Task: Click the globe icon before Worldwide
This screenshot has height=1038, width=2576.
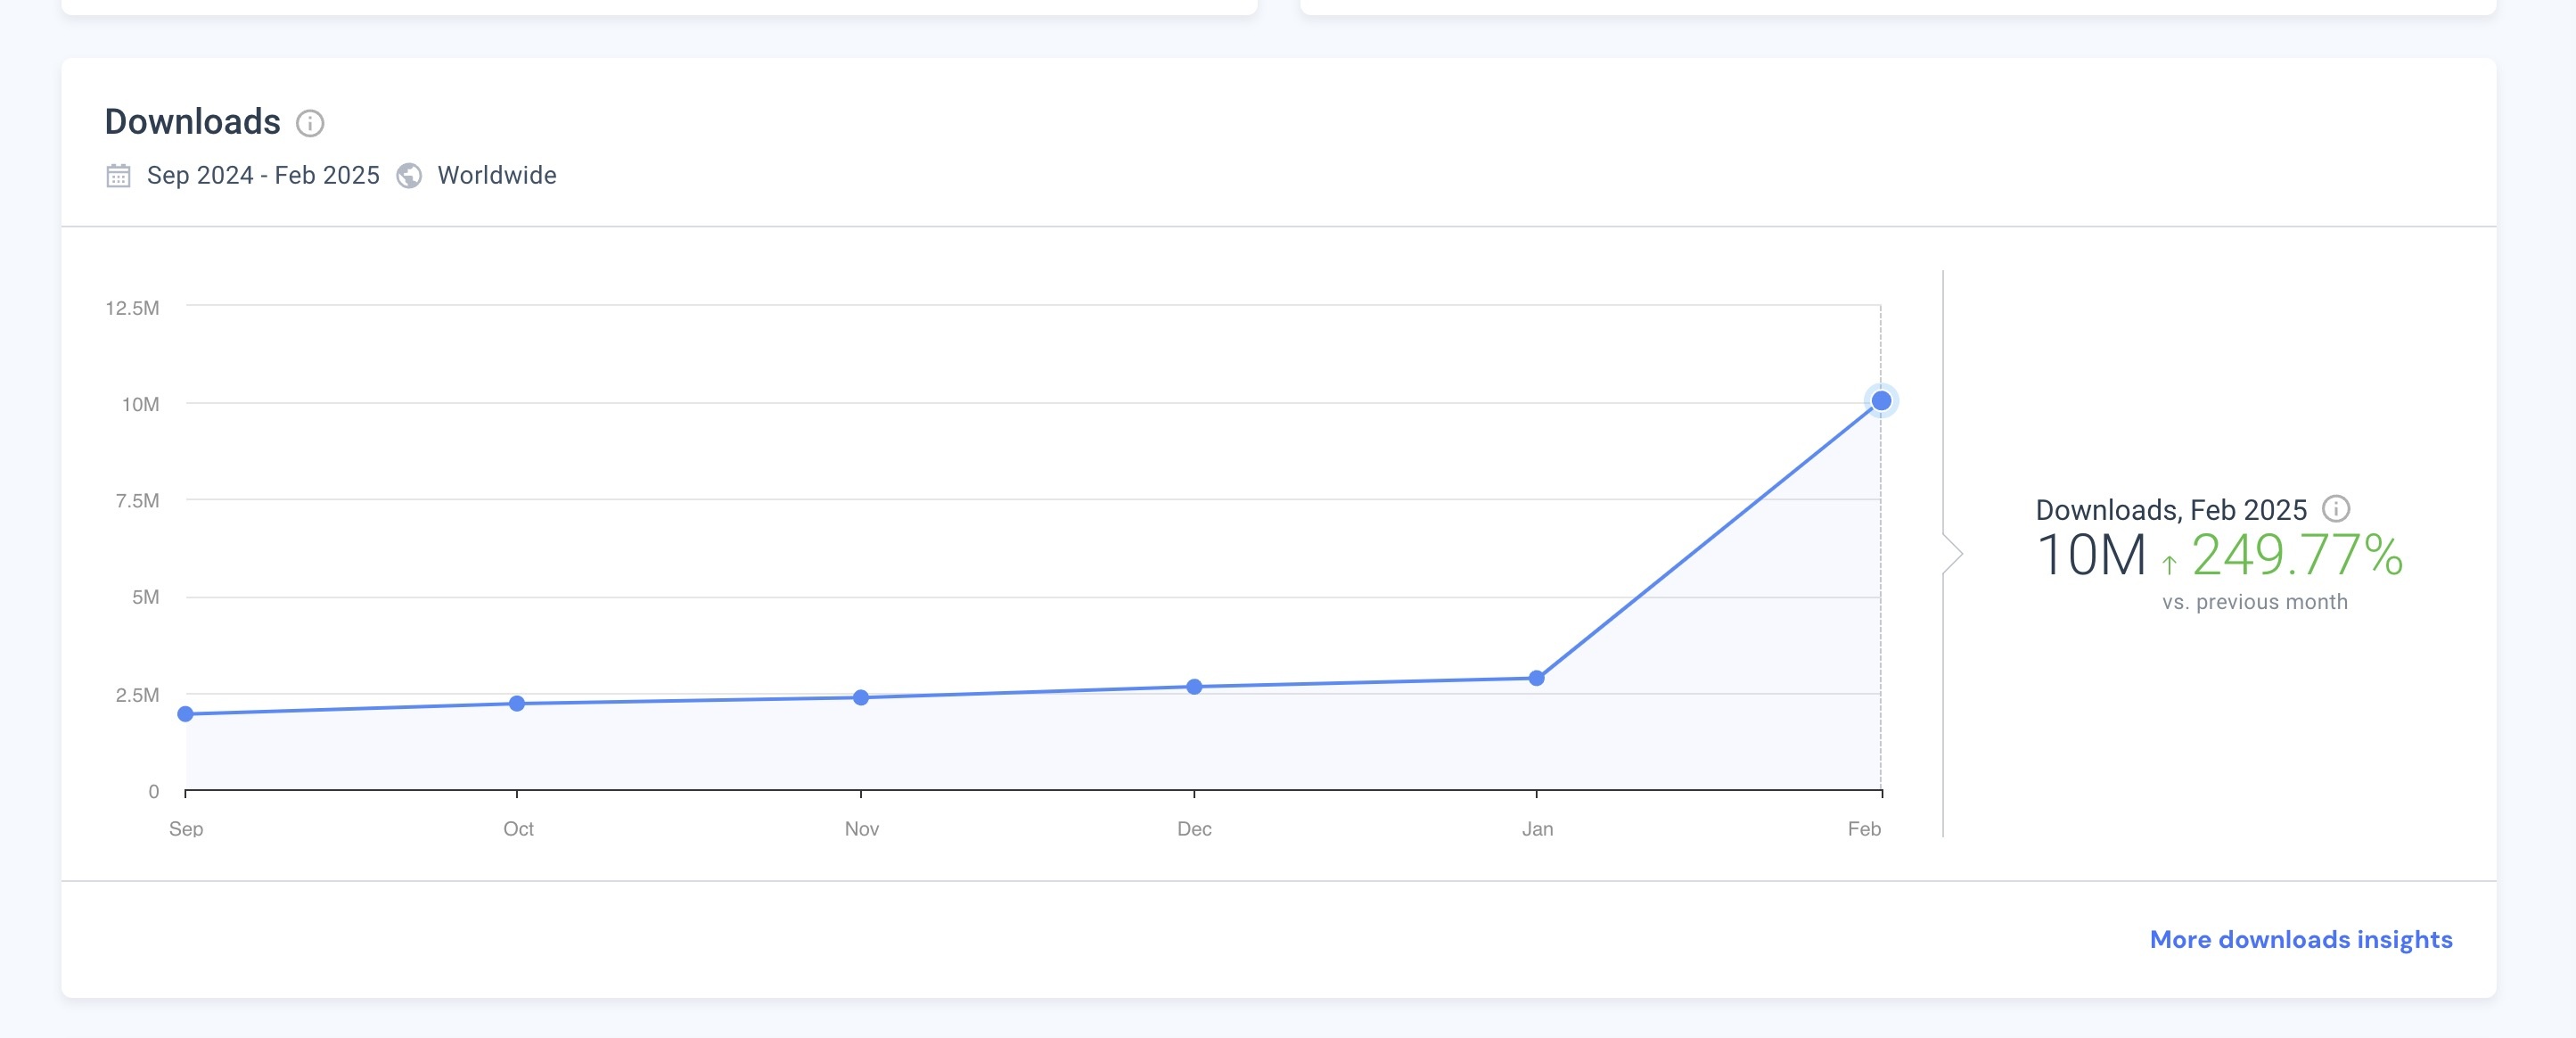Action: (409, 176)
